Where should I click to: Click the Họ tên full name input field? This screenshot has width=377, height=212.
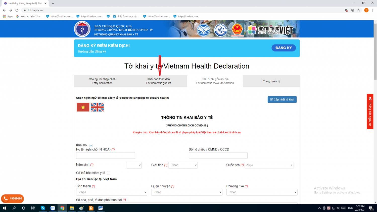pyautogui.click(x=106, y=155)
